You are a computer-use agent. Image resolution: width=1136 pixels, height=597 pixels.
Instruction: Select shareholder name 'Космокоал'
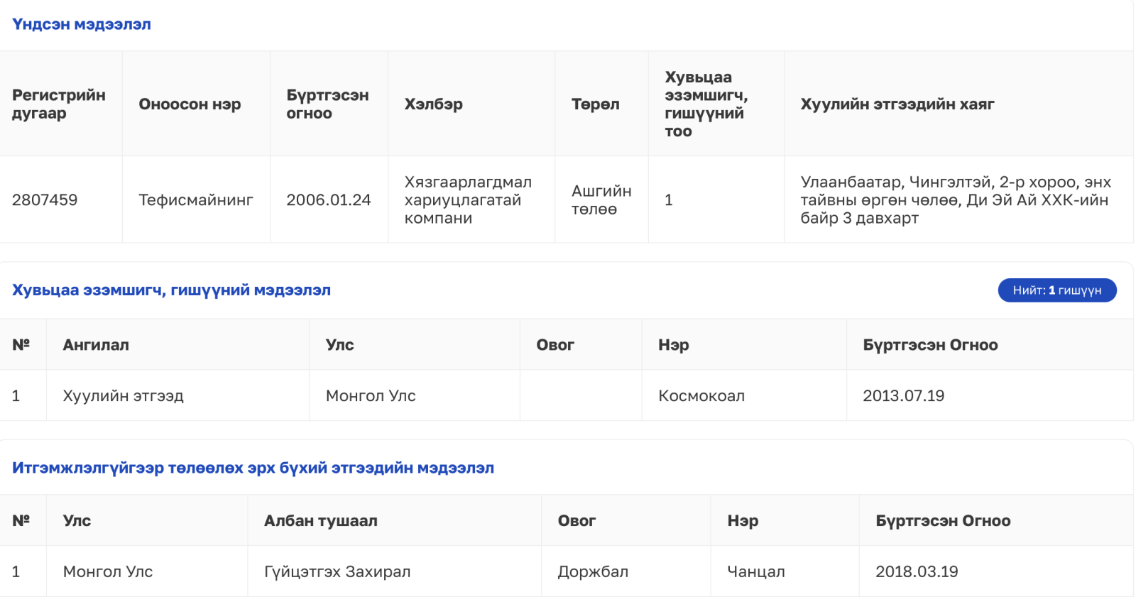[701, 396]
